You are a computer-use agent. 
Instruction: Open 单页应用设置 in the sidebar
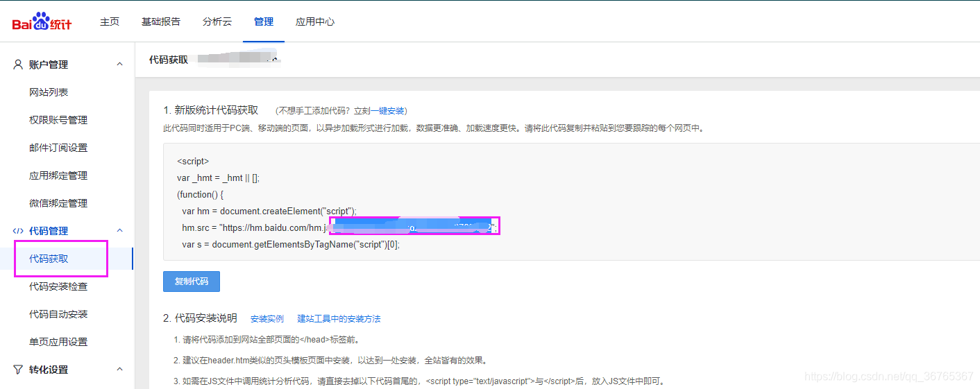point(58,342)
